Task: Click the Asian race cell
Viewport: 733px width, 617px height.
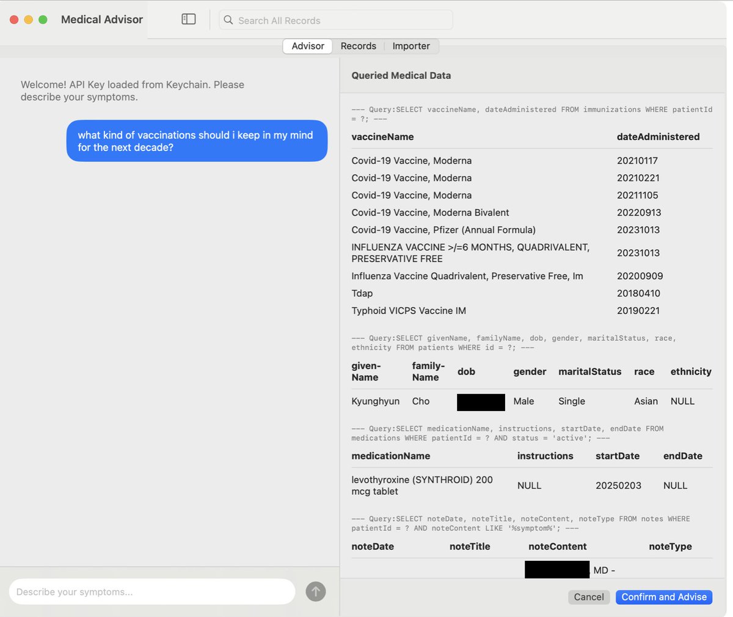Action: tap(646, 401)
